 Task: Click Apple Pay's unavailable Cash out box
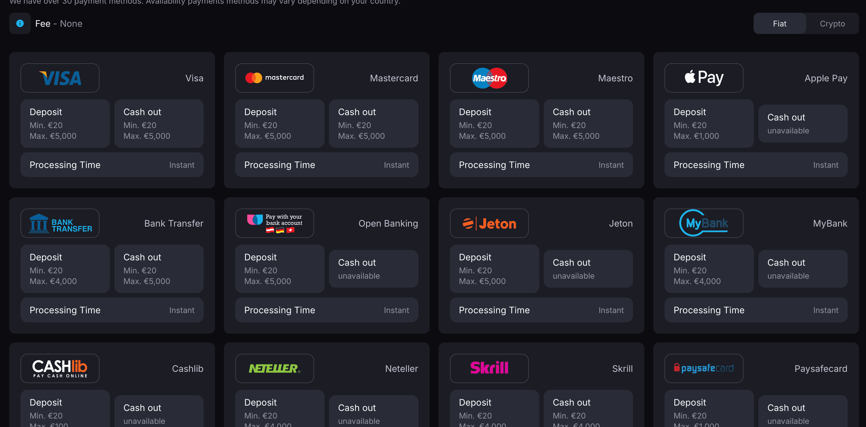tap(803, 123)
